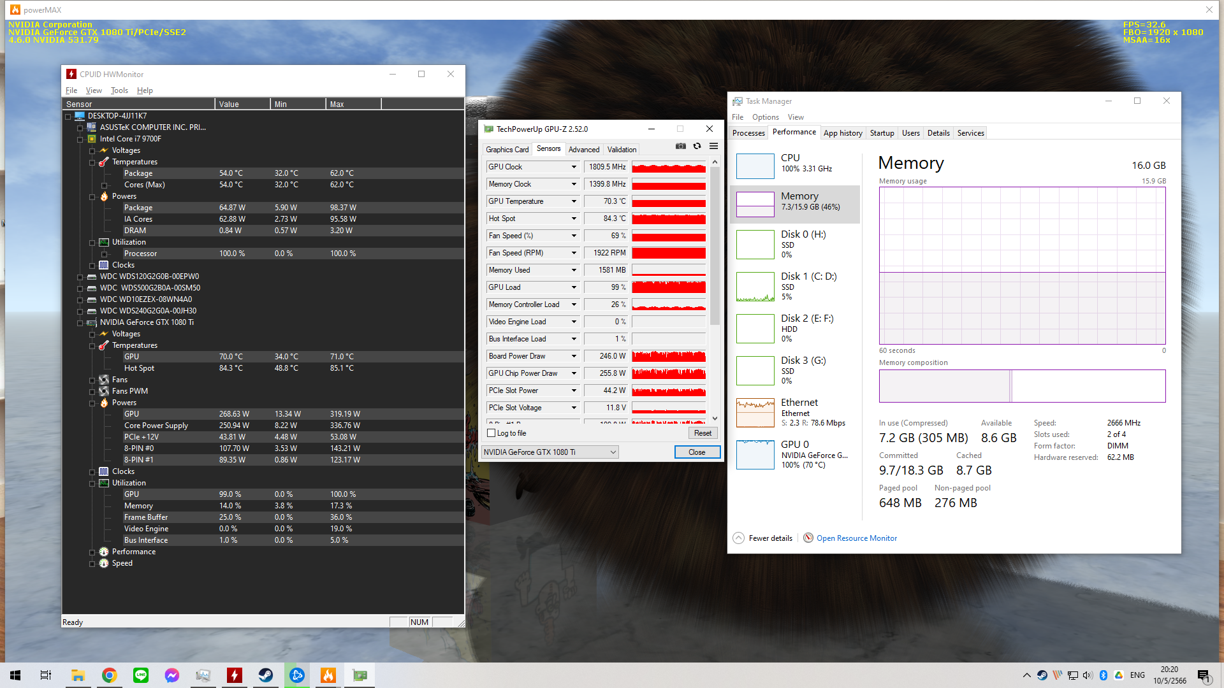Collapse the Intel Core i7 9700F node
This screenshot has height=688, width=1224.
point(80,139)
